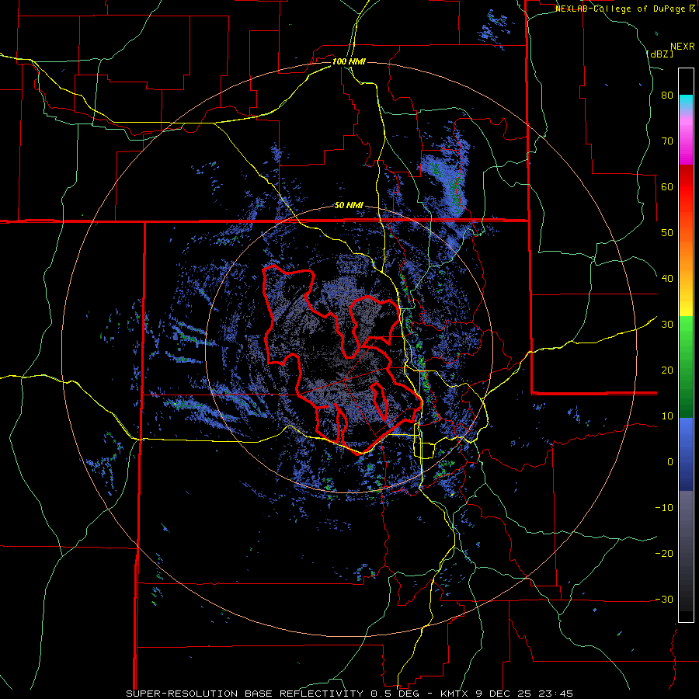The image size is (699, 699).
Task: Click the 50 value on the dBZ scale
Action: (x=667, y=233)
